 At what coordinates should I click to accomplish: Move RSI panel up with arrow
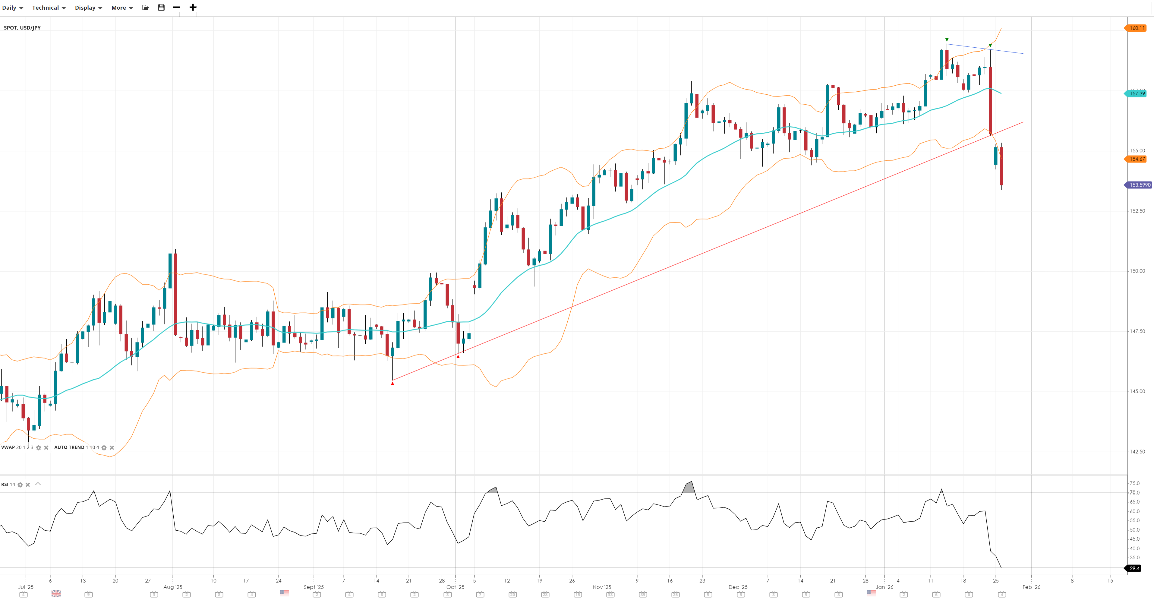pos(38,485)
